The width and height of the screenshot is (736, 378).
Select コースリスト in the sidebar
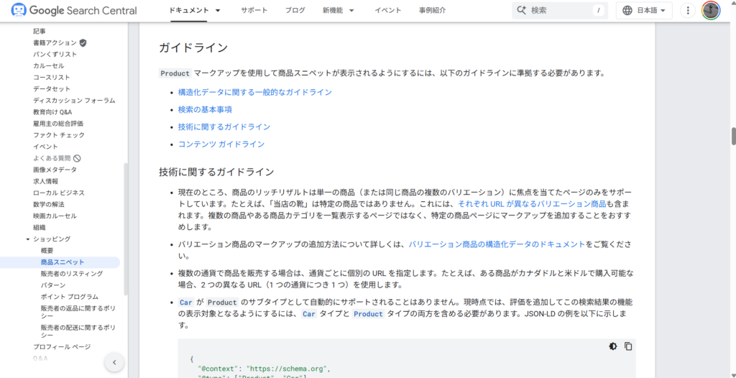51,77
